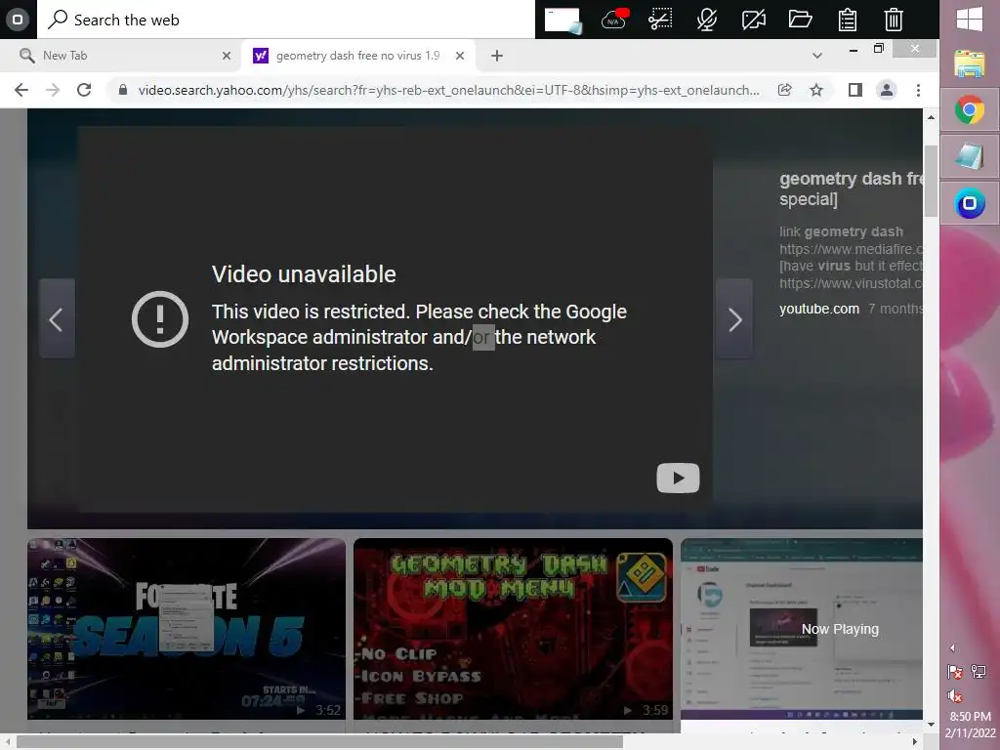Open Google Chrome from the taskbar

click(x=970, y=109)
